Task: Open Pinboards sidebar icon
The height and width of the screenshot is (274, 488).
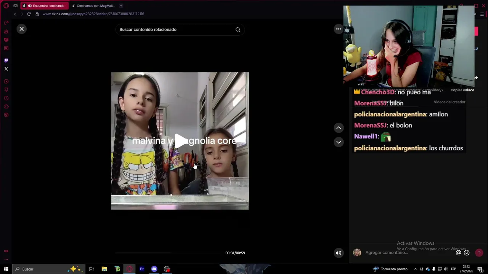Action: pos(6,90)
